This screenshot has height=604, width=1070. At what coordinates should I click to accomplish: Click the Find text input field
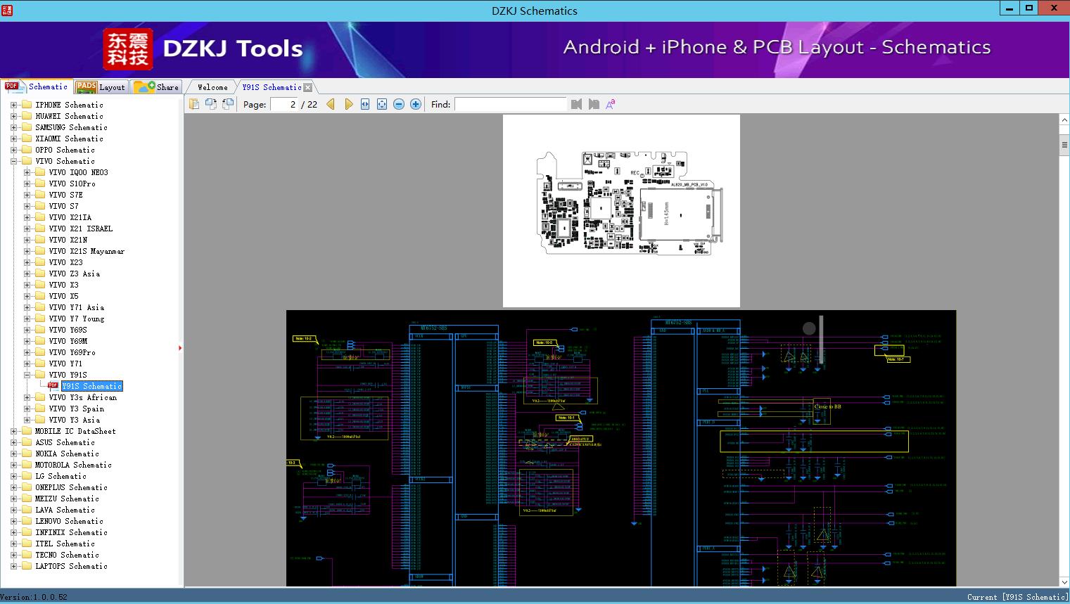point(510,104)
